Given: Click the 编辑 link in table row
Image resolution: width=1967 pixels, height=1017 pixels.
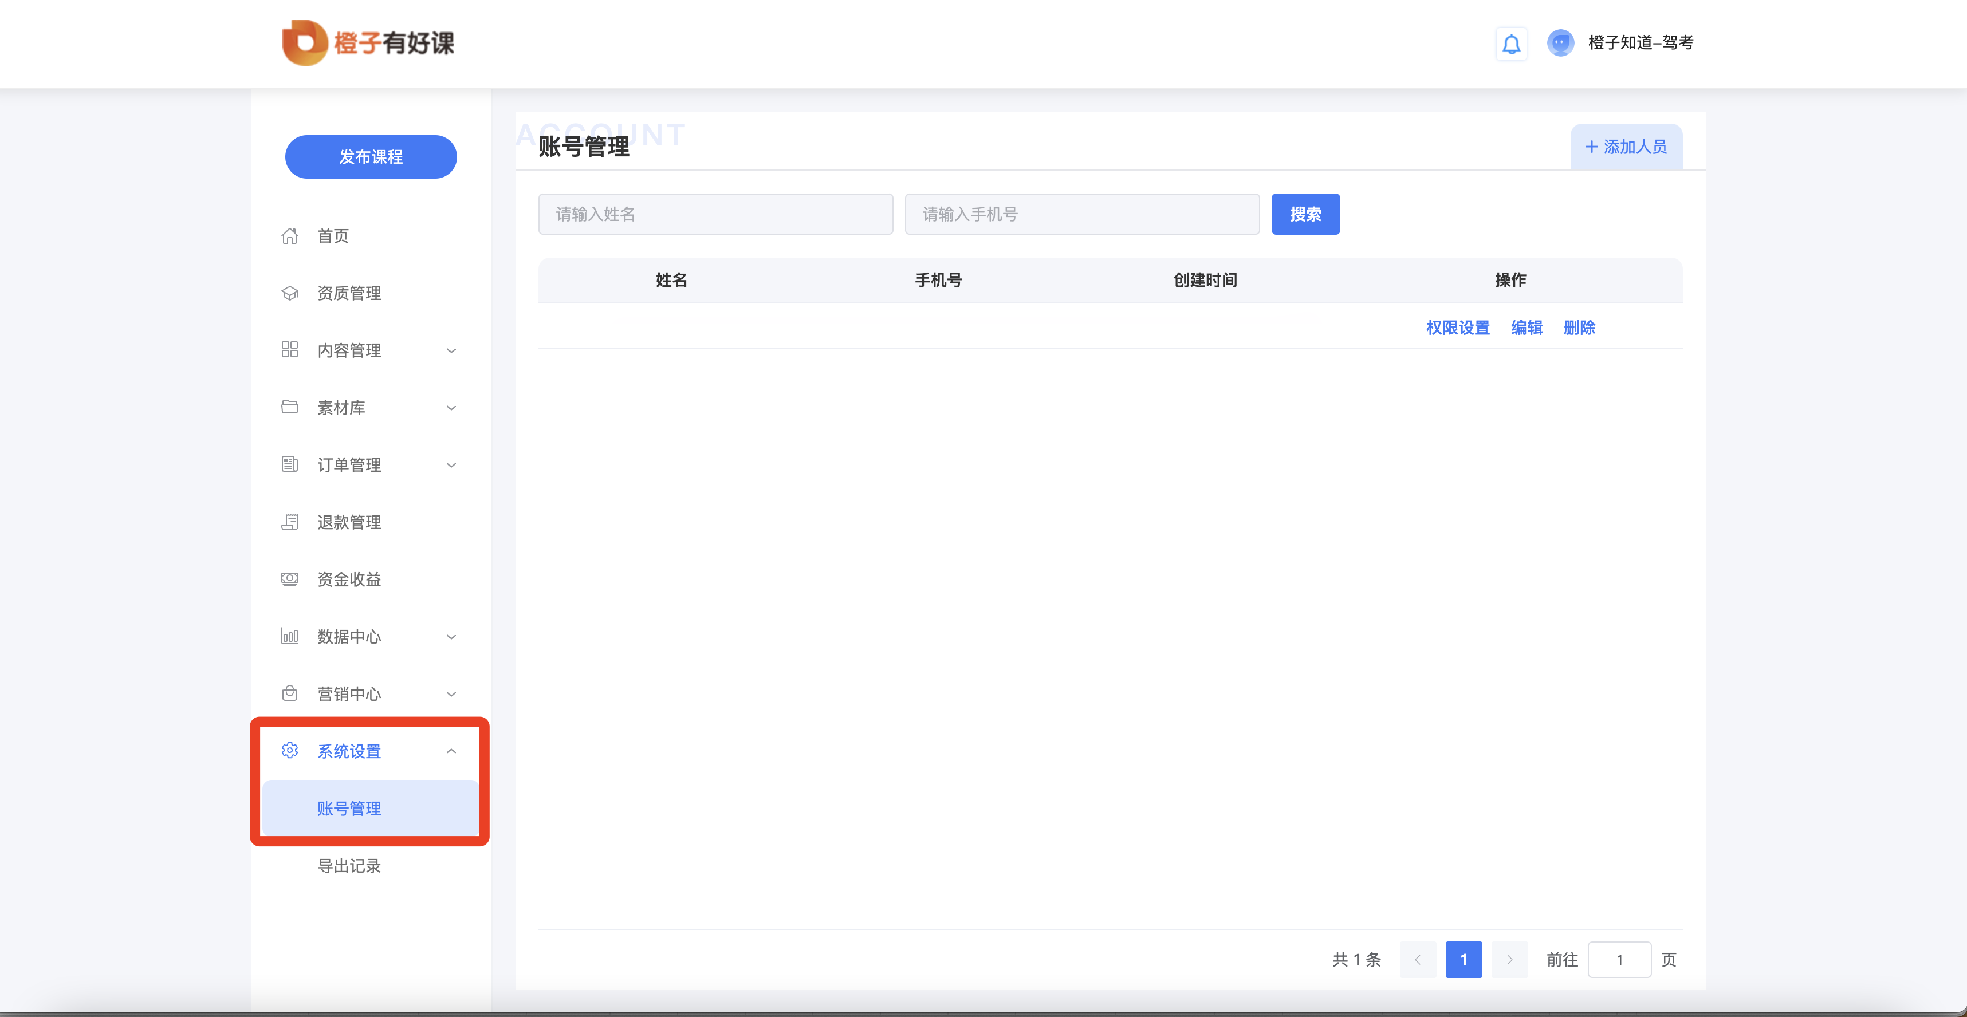Looking at the screenshot, I should 1527,328.
